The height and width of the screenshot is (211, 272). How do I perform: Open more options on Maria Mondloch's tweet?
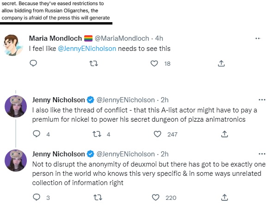258,38
